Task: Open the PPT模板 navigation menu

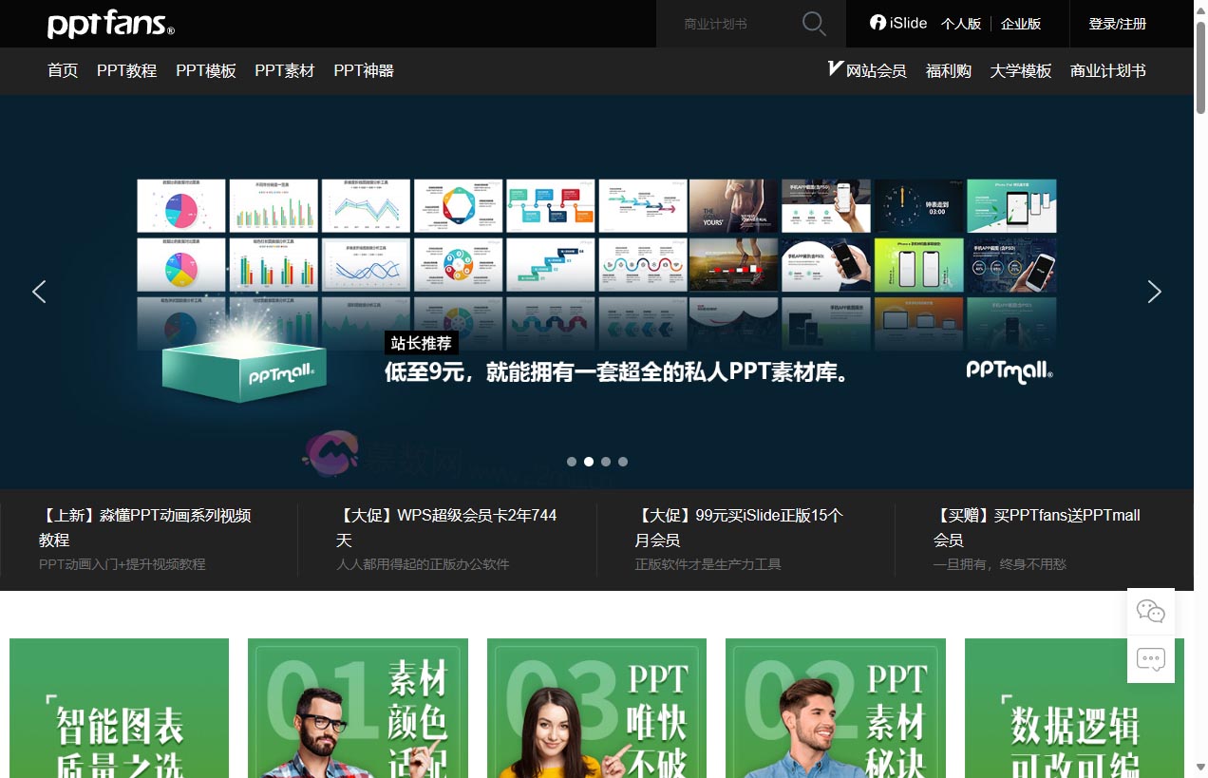Action: (x=205, y=70)
